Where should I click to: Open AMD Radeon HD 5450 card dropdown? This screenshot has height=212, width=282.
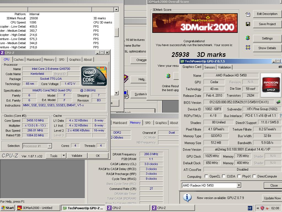pyautogui.click(x=239, y=185)
